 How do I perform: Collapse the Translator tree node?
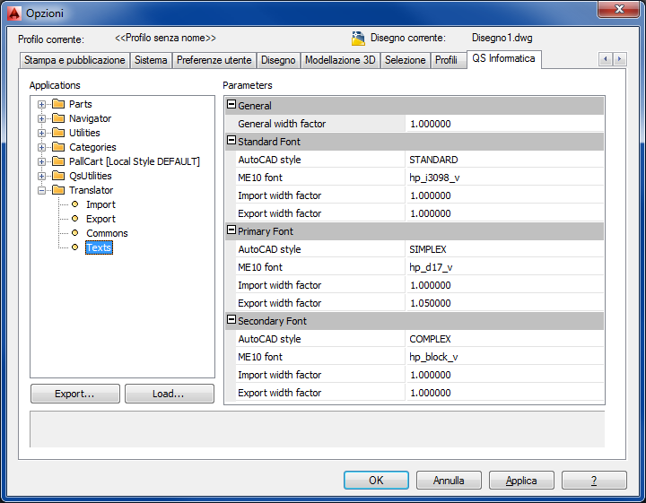(x=41, y=191)
